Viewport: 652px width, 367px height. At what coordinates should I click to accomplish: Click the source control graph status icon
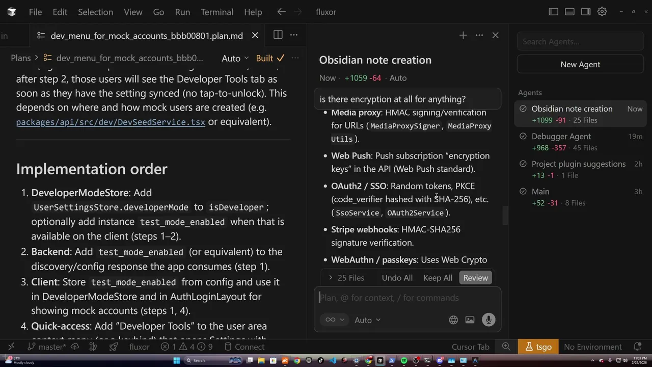coord(93,347)
